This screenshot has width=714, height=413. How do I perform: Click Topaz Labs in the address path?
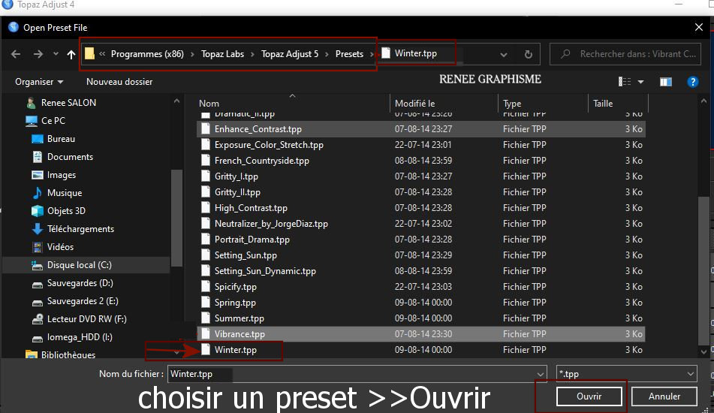tap(222, 54)
